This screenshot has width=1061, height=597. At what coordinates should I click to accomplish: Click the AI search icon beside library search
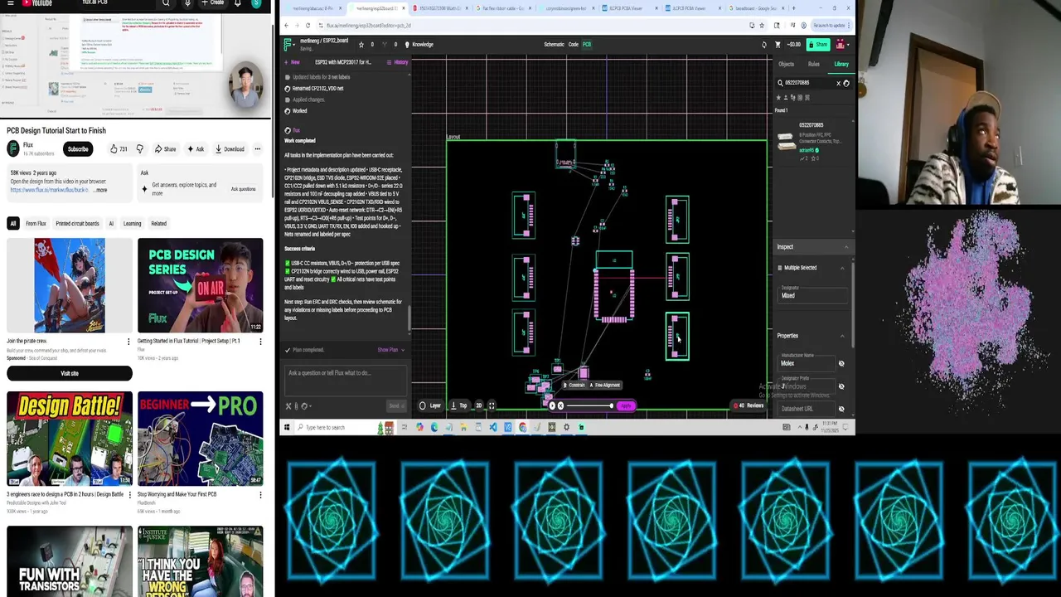tap(846, 83)
